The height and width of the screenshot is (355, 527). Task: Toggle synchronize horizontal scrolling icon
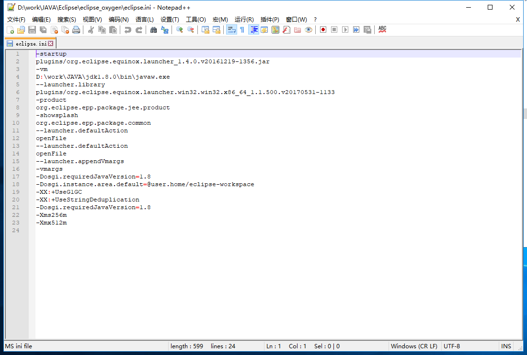[x=217, y=30]
